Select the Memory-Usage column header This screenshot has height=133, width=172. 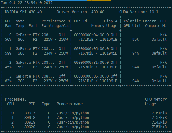104,26
